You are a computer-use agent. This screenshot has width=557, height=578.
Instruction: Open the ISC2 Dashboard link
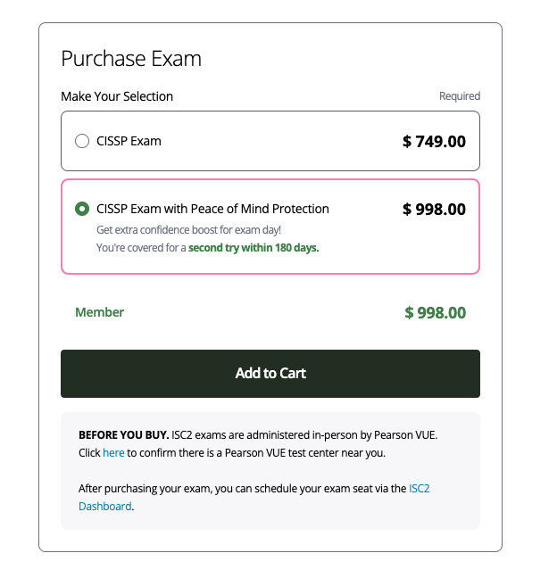coord(419,489)
